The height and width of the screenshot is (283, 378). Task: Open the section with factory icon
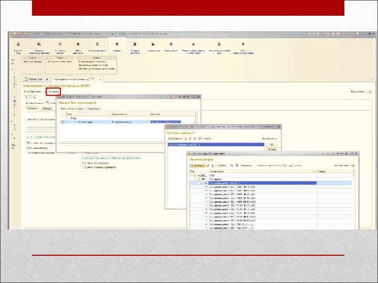click(x=153, y=44)
